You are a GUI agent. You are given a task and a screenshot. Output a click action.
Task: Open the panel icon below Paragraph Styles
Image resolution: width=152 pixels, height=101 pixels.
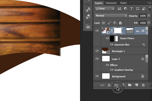click(x=88, y=27)
